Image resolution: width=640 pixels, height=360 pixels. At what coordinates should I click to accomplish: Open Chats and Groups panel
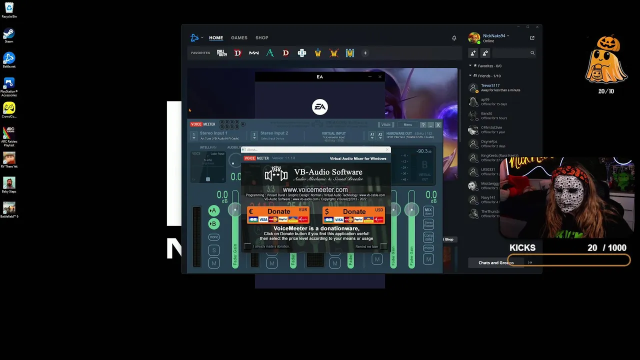[x=496, y=263]
